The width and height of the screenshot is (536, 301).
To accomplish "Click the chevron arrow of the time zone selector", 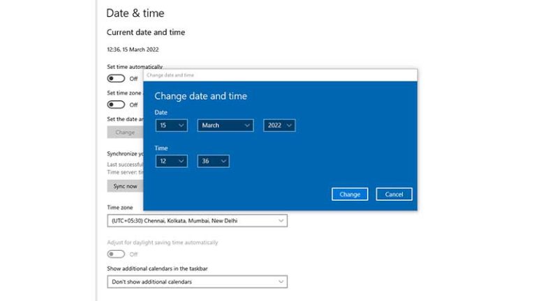I will (x=281, y=221).
